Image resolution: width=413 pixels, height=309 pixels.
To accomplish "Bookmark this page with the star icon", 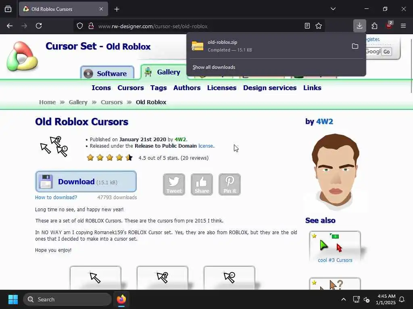I will click(x=319, y=26).
